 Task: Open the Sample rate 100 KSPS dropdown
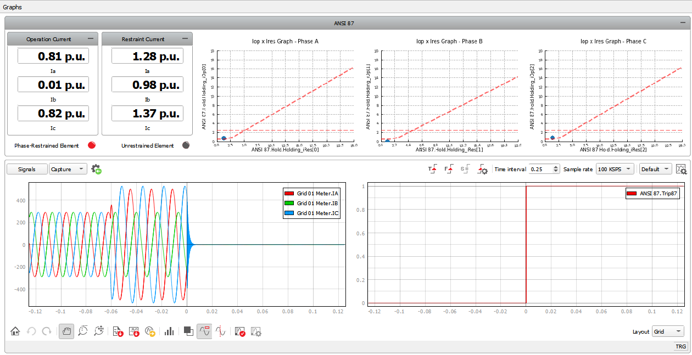[615, 169]
